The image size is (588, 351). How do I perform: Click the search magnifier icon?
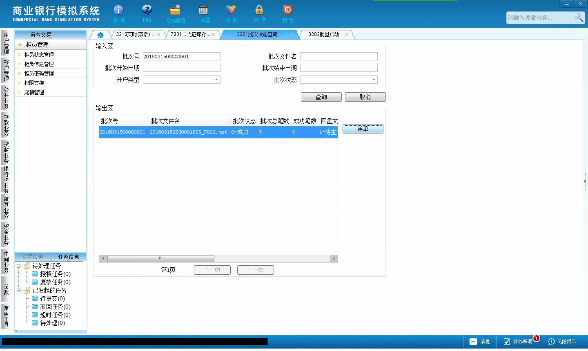pos(579,18)
